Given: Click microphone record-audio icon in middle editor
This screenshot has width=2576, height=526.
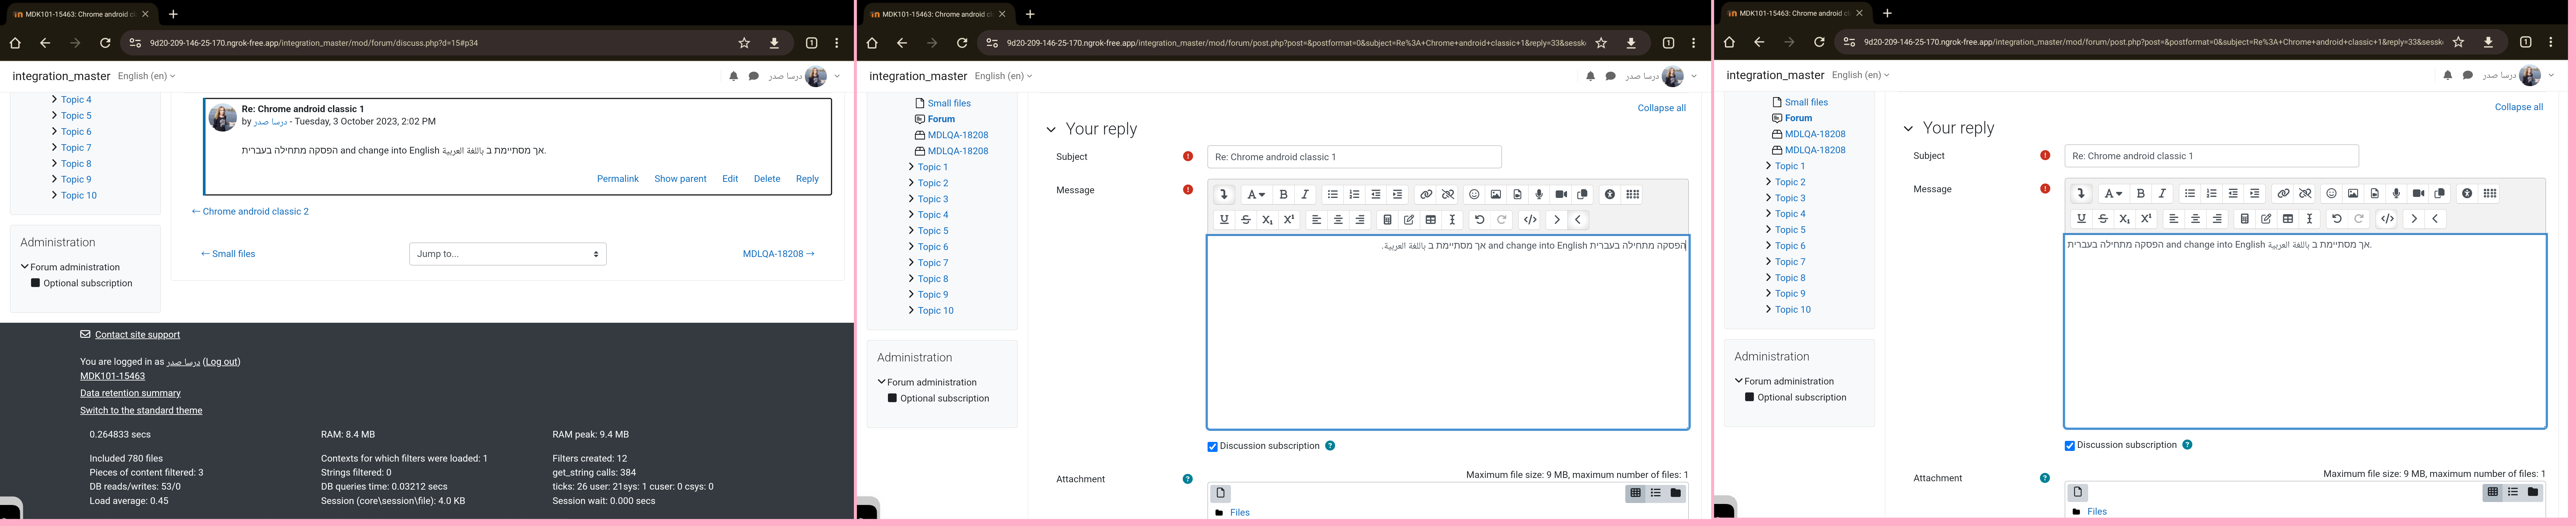Looking at the screenshot, I should pyautogui.click(x=1539, y=195).
